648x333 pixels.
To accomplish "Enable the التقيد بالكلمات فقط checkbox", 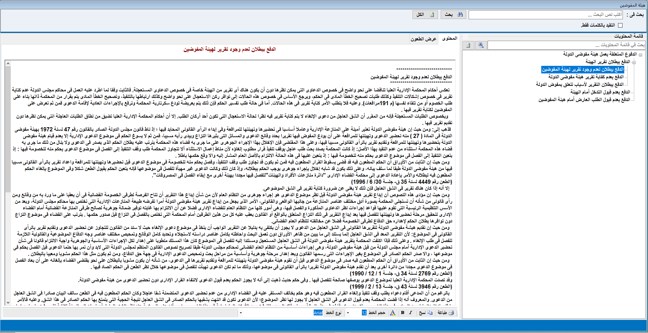I will pos(620,25).
